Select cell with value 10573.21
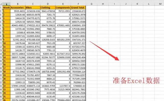The height and width of the screenshot is (101, 164). [18, 96]
